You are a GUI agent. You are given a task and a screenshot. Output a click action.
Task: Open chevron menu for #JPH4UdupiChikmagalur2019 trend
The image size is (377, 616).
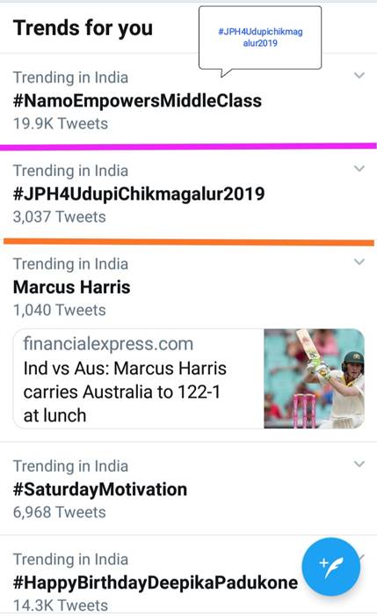359,169
